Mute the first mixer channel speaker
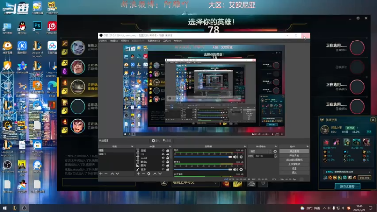Viewport: 377px width, 212px height. pyautogui.click(x=235, y=157)
